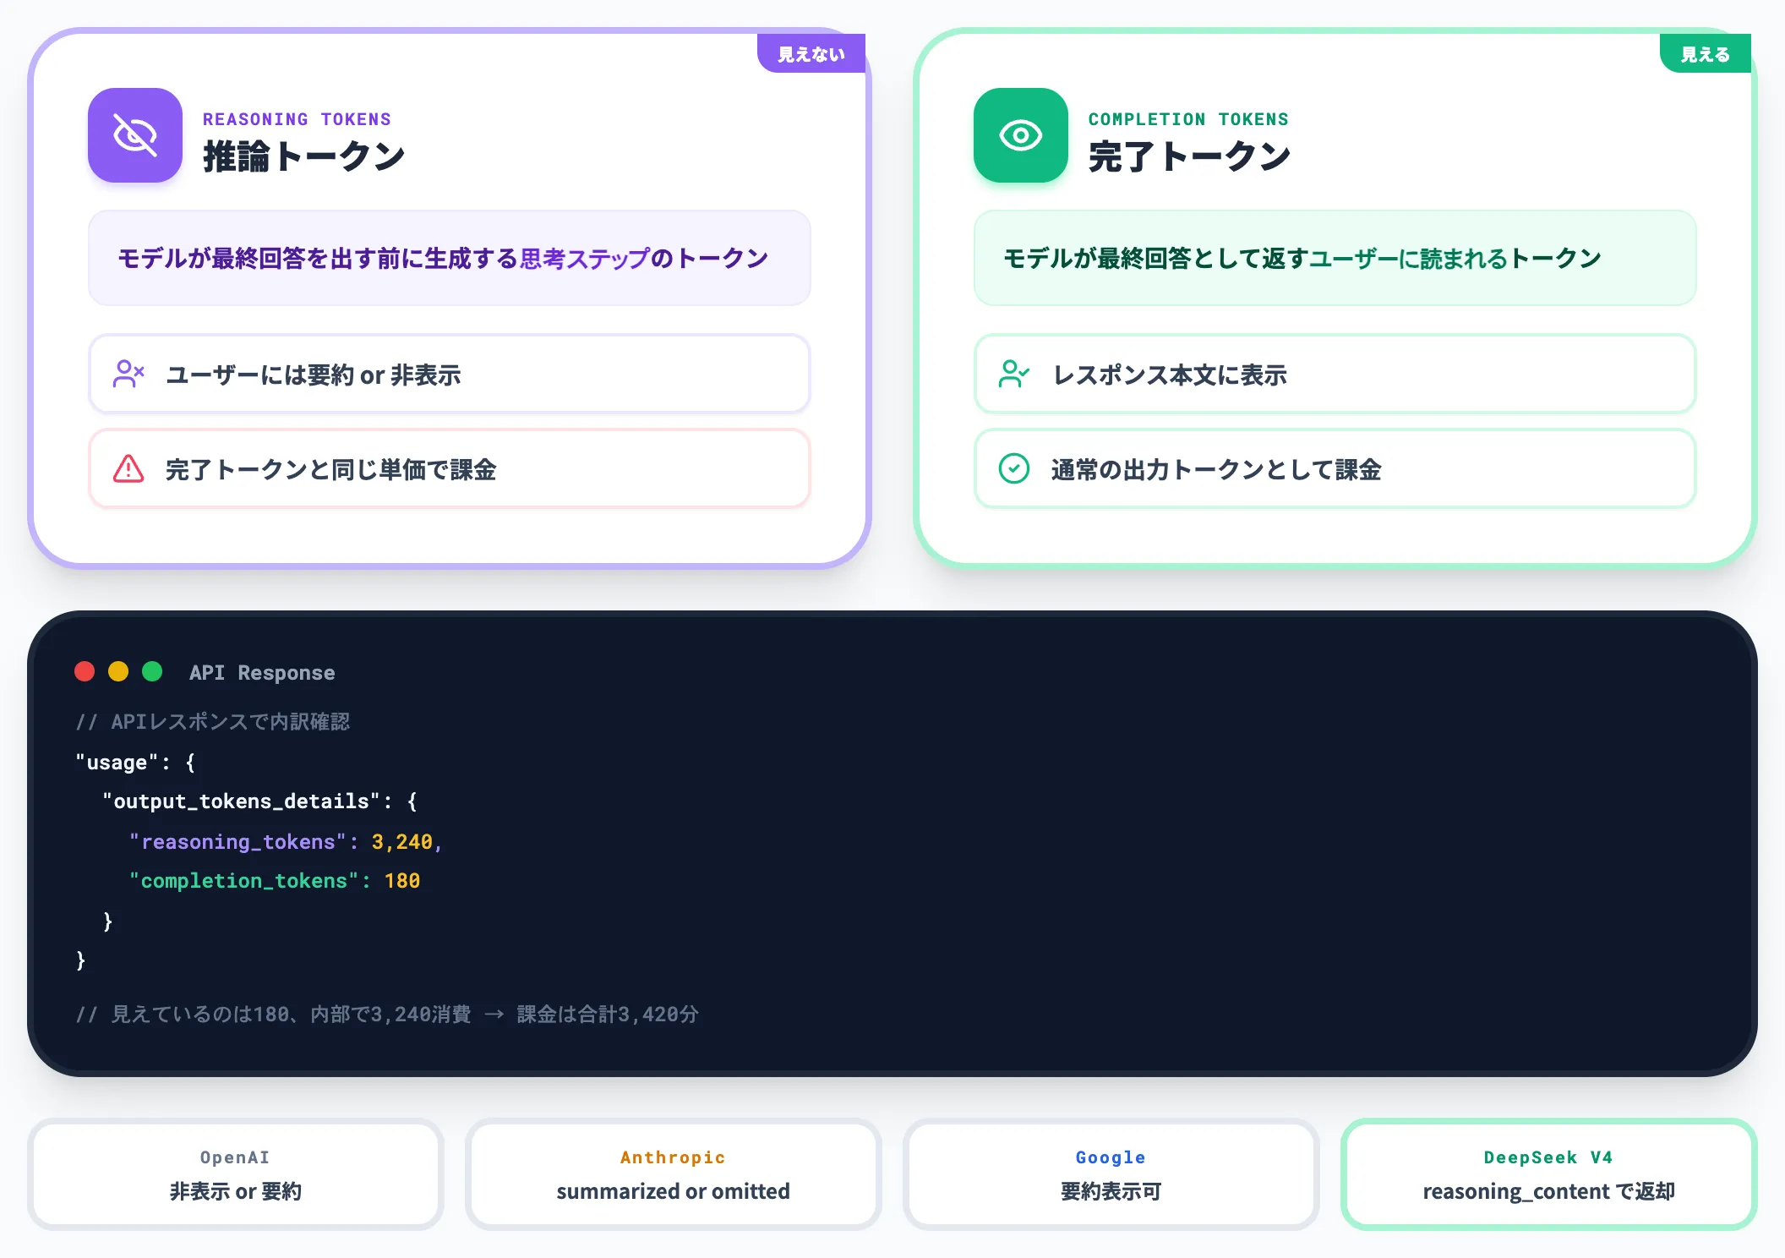Click the 完了トークン heading
This screenshot has height=1258, width=1785.
pyautogui.click(x=1190, y=157)
